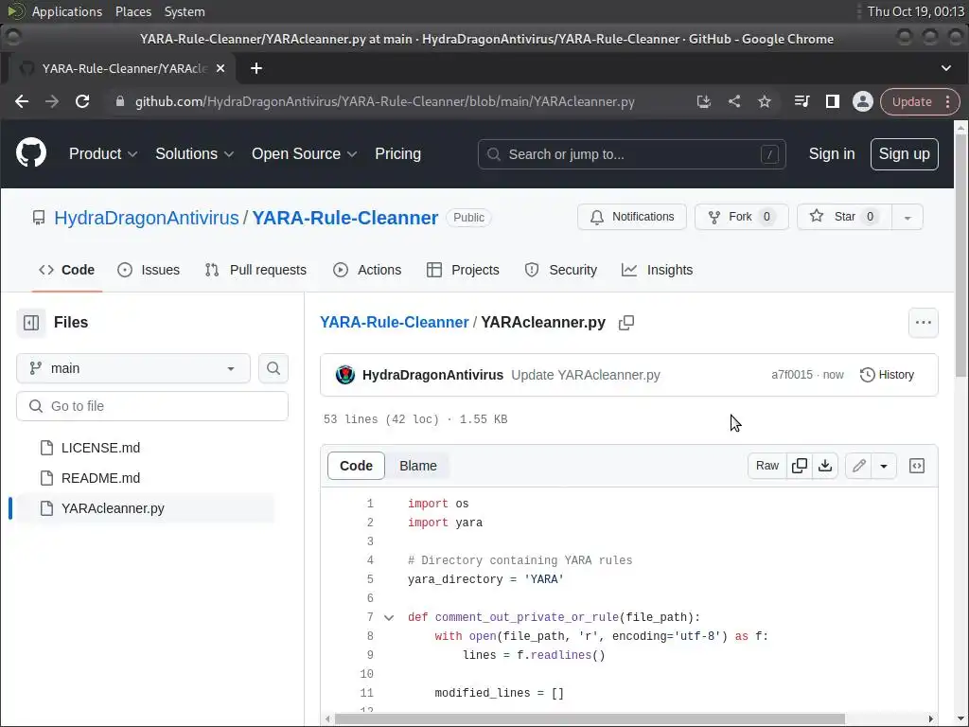The image size is (969, 727).
Task: Collapse the comment_out_private_or_rule function at line 7
Action: pyautogui.click(x=389, y=617)
